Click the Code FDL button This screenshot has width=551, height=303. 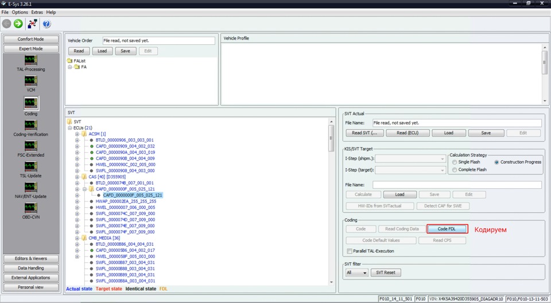447,229
